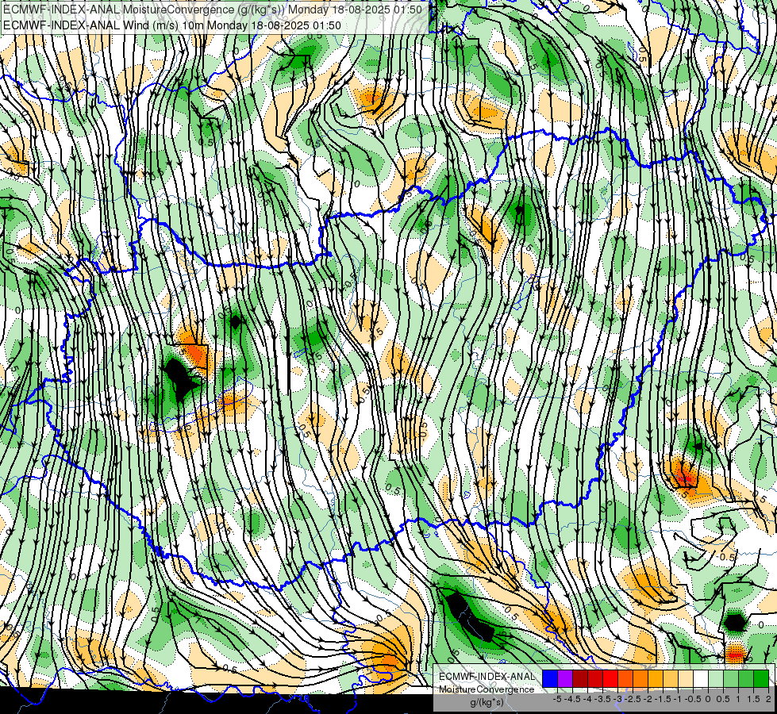
Task: Select the light green swatch between 0.5 and 1
Action: pos(731,679)
